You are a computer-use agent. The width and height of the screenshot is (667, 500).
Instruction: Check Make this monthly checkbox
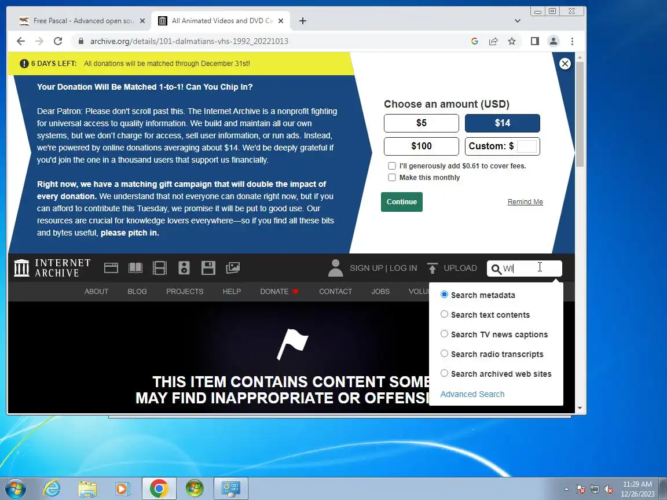click(392, 177)
